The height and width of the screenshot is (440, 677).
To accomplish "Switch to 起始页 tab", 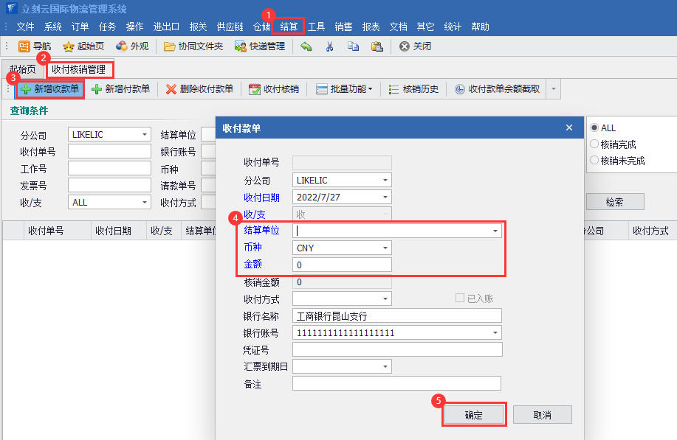I will pos(21,70).
